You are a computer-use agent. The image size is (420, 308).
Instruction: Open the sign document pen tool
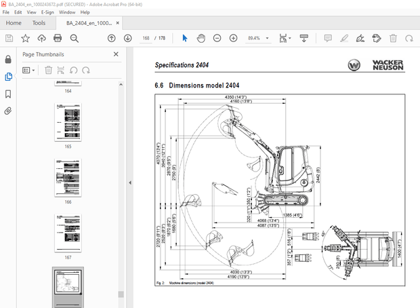coord(360,39)
